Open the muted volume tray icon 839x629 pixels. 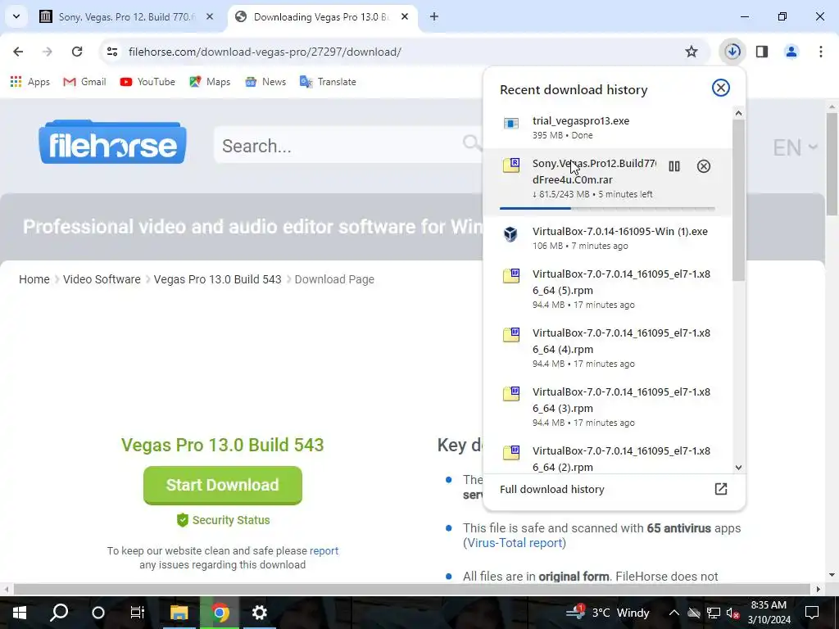click(733, 613)
